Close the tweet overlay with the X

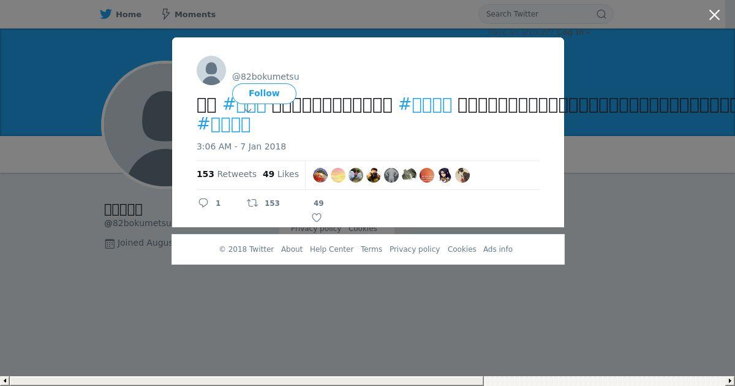(714, 15)
